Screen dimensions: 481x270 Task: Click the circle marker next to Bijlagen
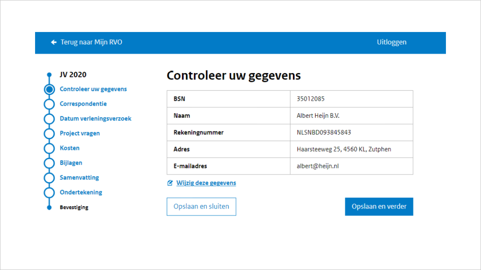coord(49,163)
